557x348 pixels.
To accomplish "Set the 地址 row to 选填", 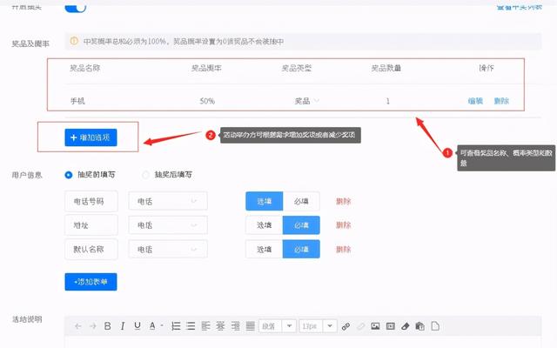I will point(265,225).
